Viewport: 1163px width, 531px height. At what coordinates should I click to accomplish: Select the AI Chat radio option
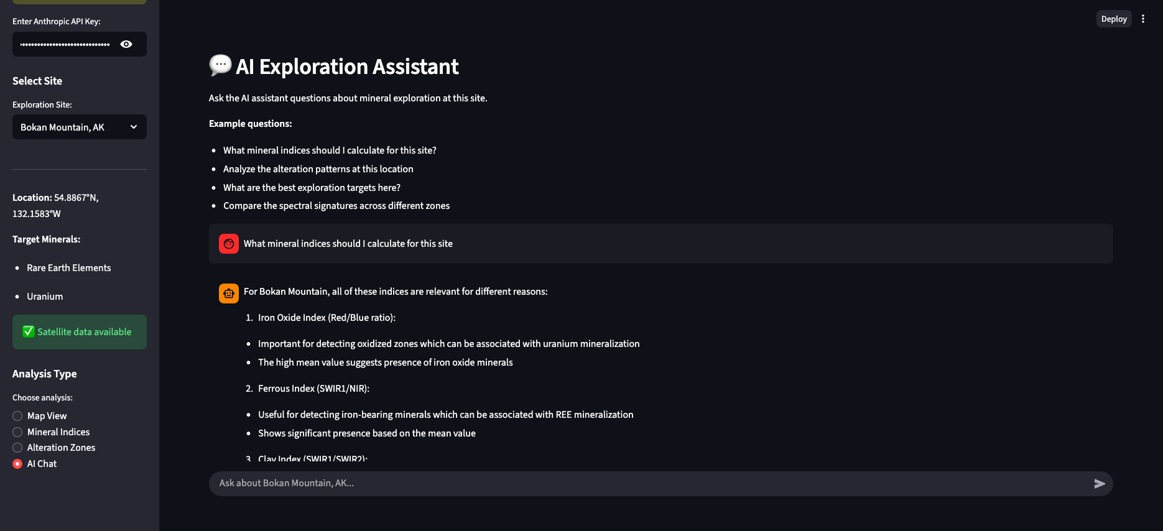pyautogui.click(x=18, y=464)
